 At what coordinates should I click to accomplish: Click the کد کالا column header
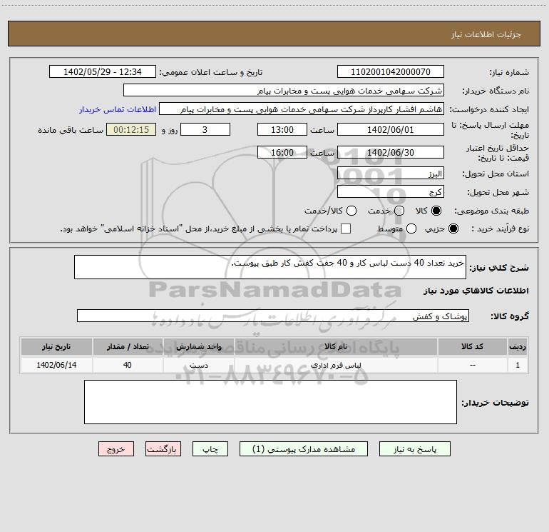click(472, 346)
